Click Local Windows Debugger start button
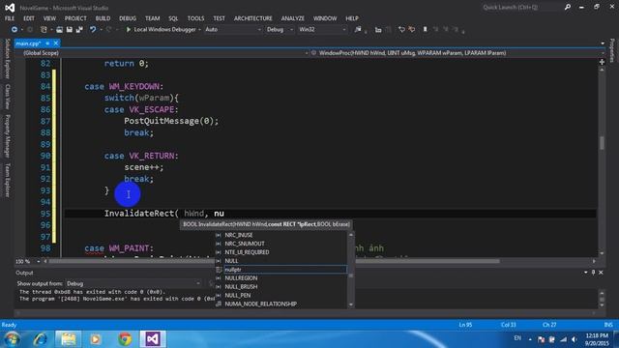 click(161, 30)
